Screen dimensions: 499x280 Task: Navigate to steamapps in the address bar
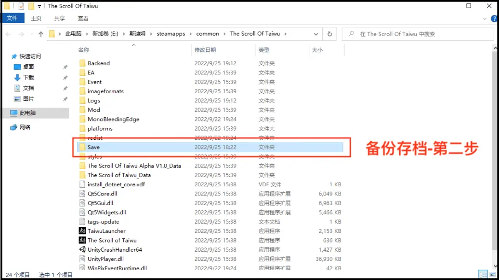[171, 34]
